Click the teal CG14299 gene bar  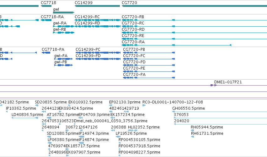tap(97, 6)
